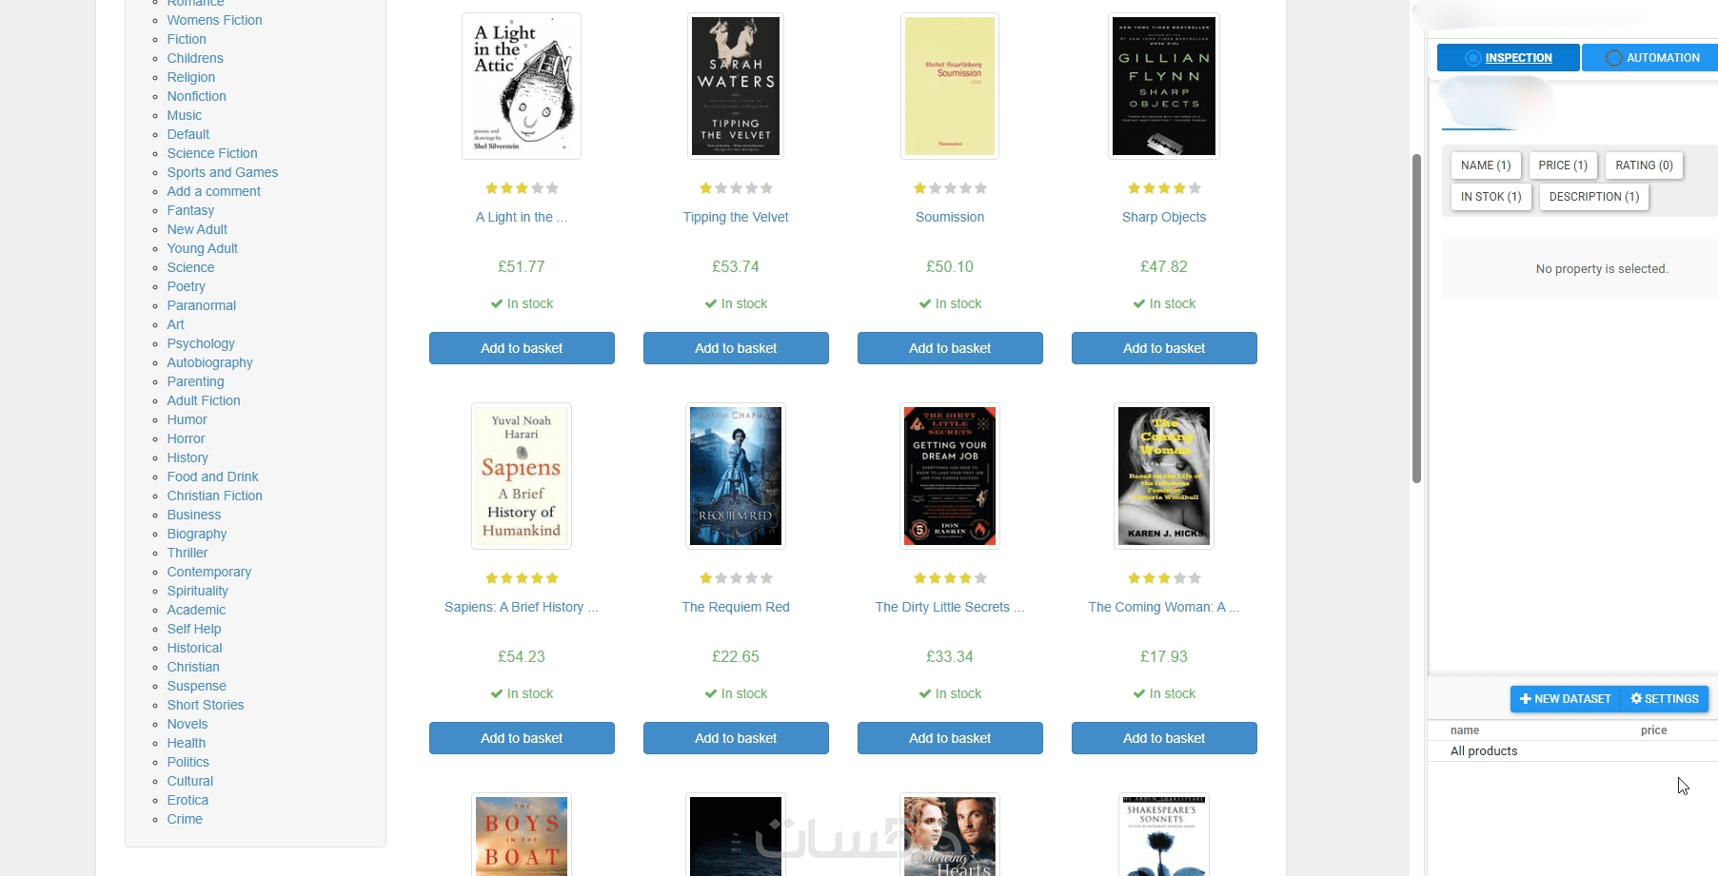Select the DESCRIPTION (1) property tag
Screen dimensions: 1718x876
click(x=1594, y=197)
